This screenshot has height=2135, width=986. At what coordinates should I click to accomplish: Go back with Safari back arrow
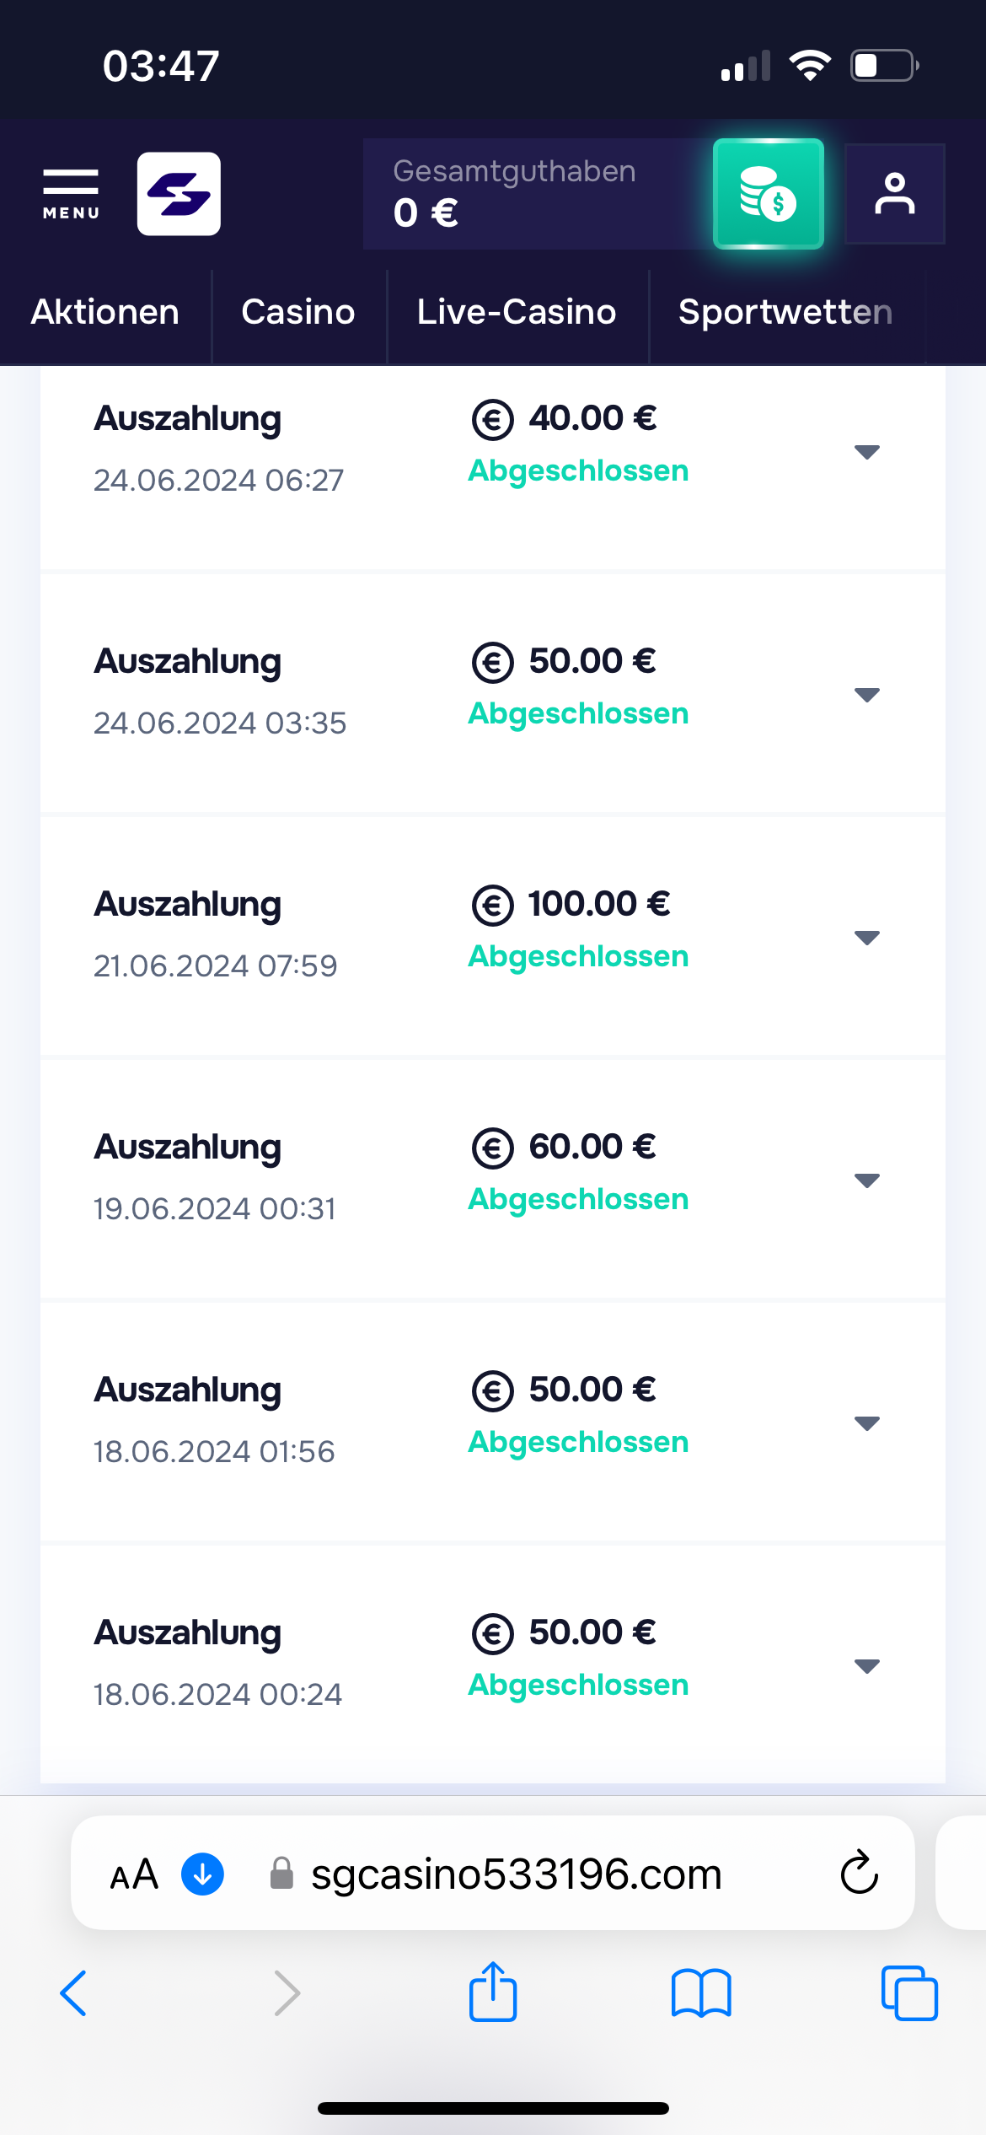coord(74,1993)
